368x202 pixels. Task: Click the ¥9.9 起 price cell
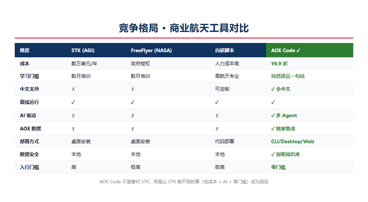point(279,64)
